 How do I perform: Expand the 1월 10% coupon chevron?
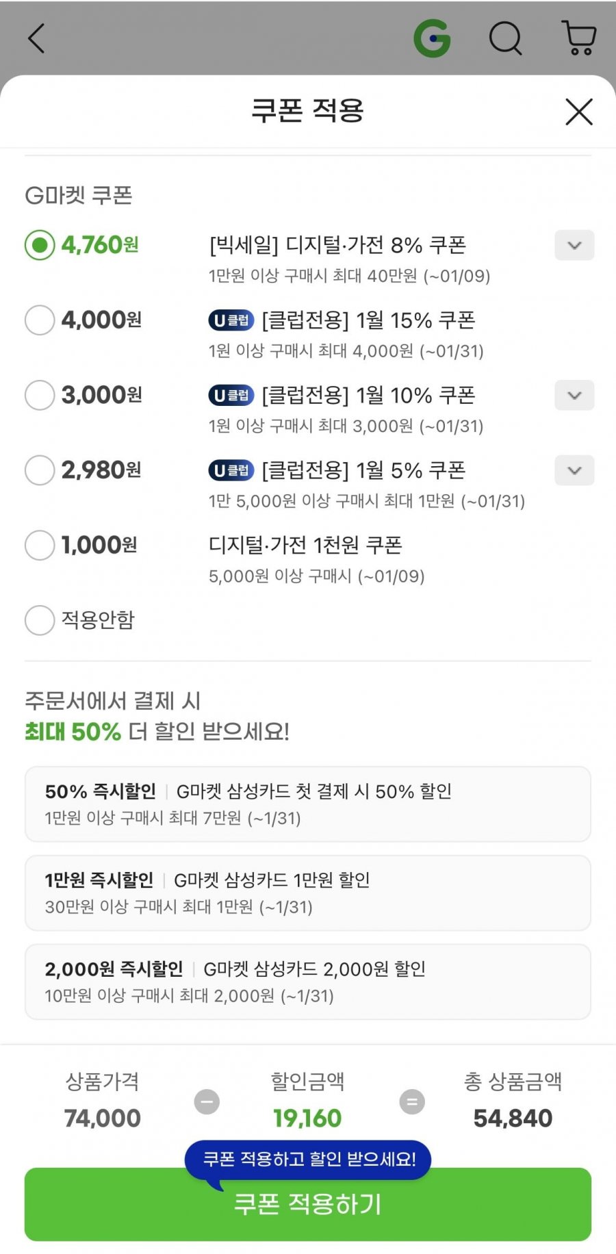coord(574,395)
